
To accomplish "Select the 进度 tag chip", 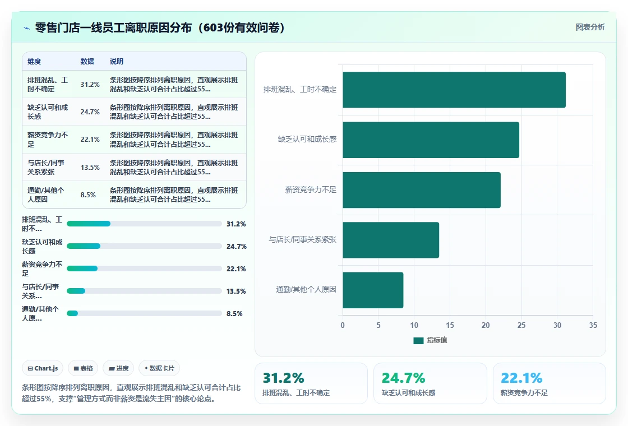I will click(x=118, y=368).
